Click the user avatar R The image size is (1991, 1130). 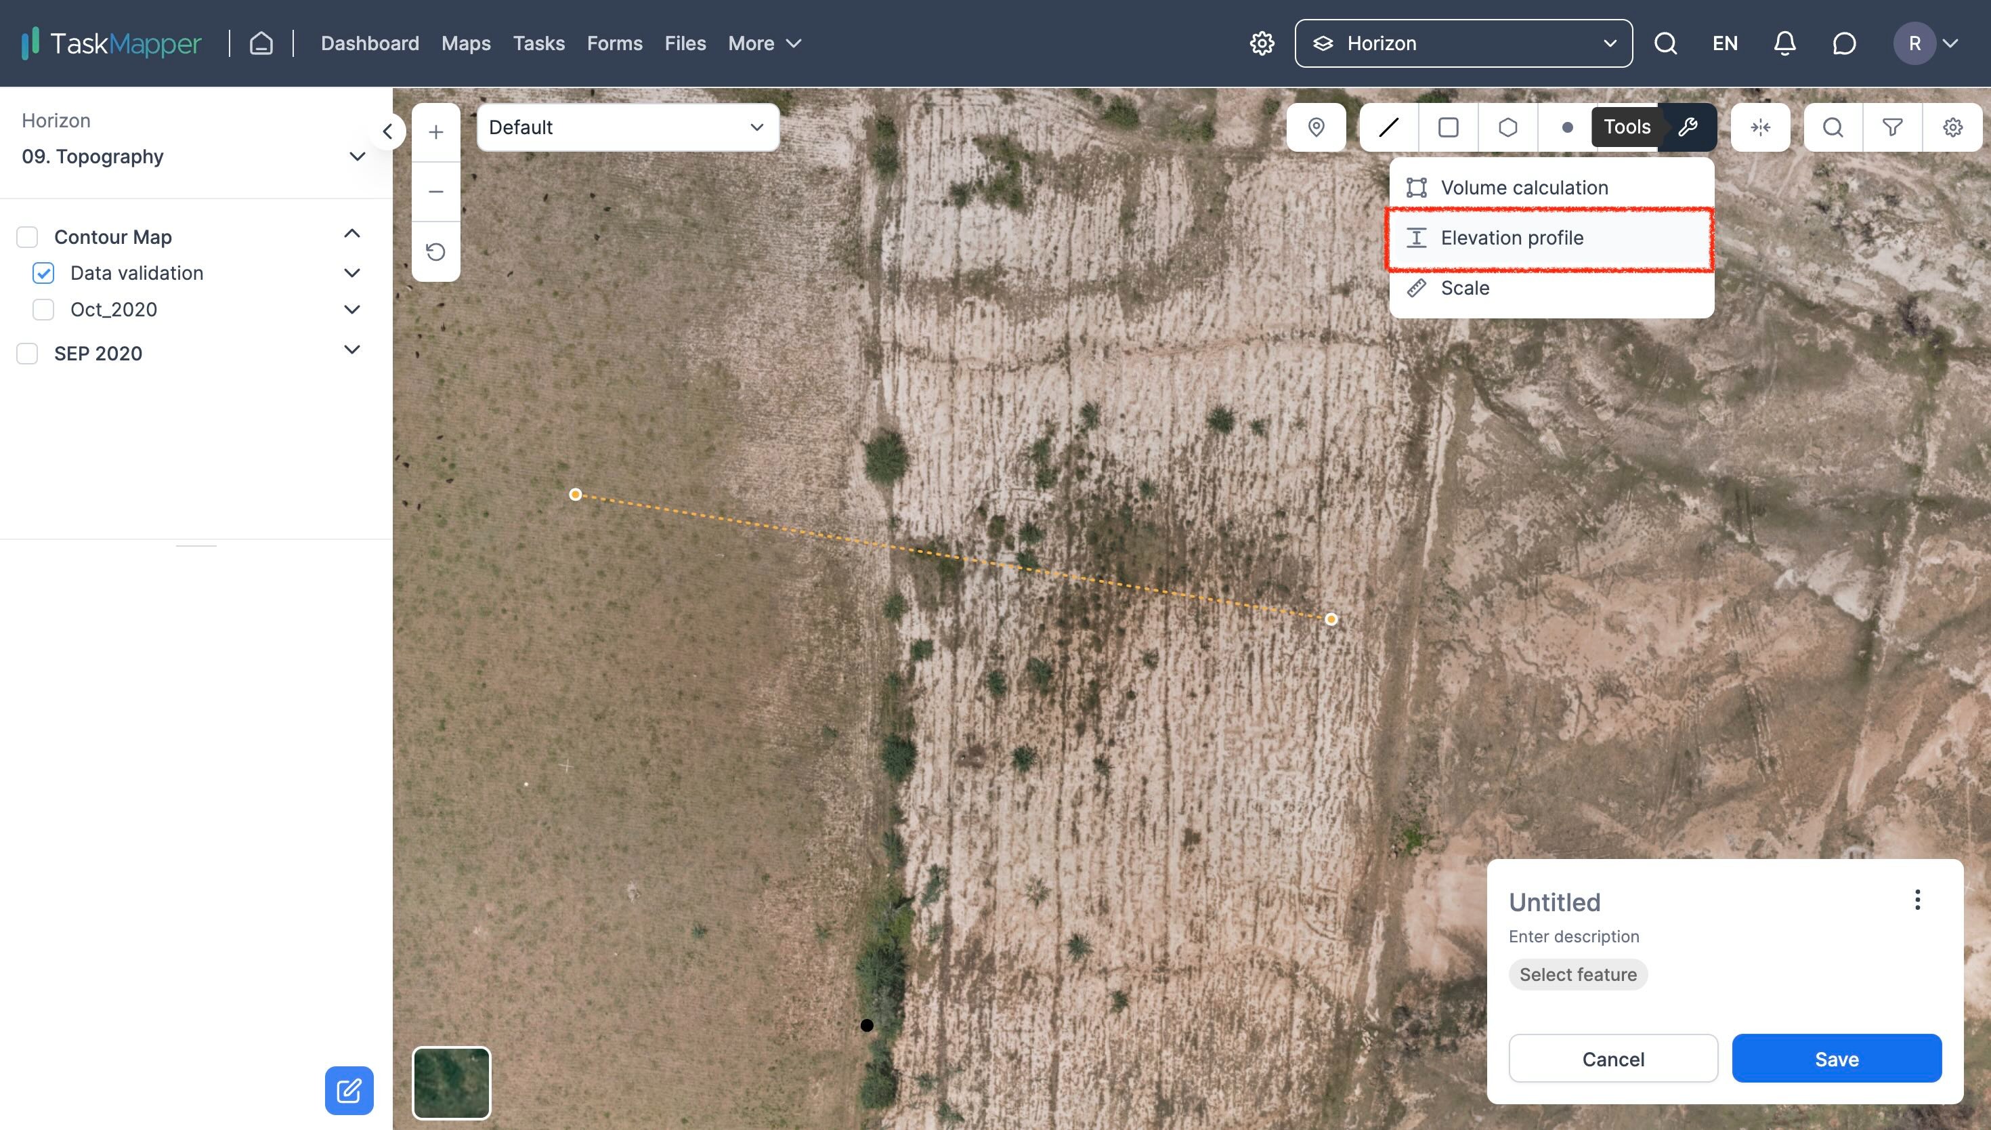[1914, 43]
